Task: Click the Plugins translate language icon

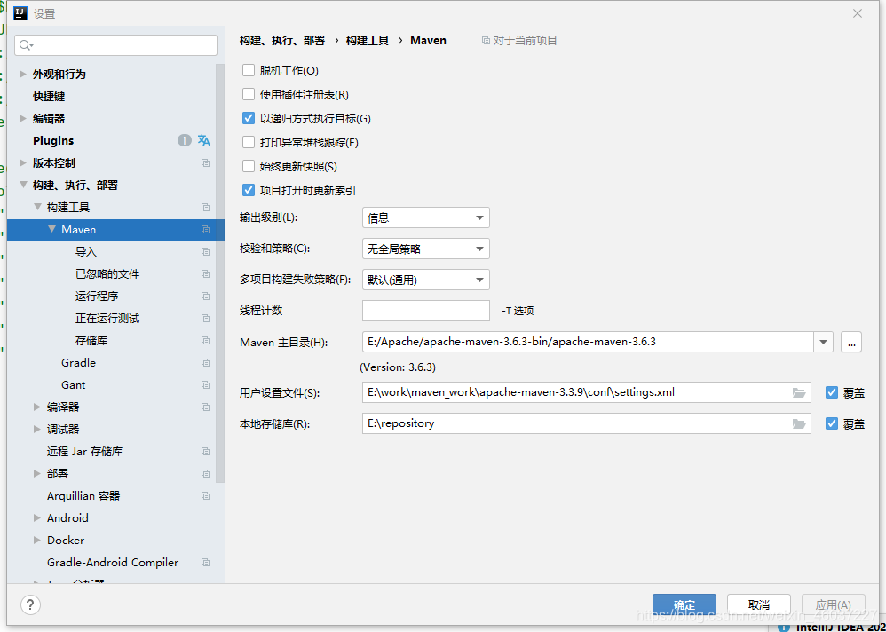Action: (x=204, y=140)
